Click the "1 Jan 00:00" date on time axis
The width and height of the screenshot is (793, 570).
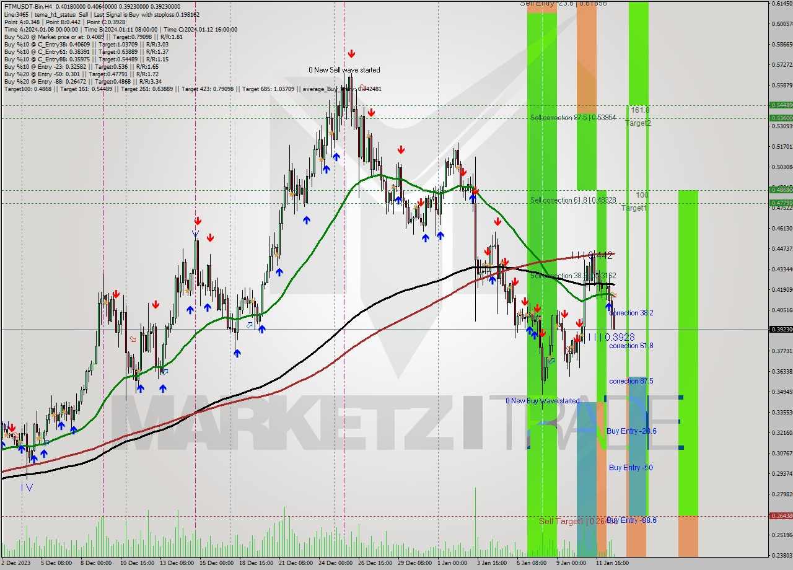pyautogui.click(x=452, y=563)
